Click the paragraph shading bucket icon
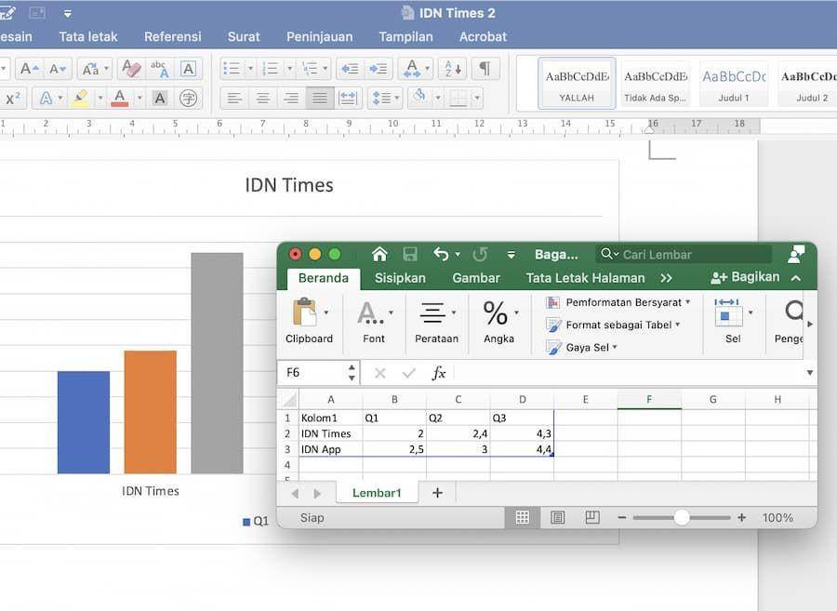The image size is (837, 611). click(420, 97)
